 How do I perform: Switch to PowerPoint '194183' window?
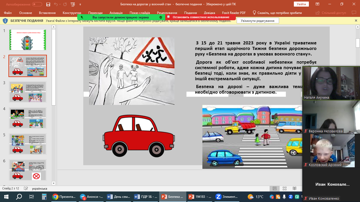click(200, 196)
